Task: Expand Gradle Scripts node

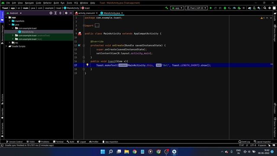Action: (x=6, y=46)
